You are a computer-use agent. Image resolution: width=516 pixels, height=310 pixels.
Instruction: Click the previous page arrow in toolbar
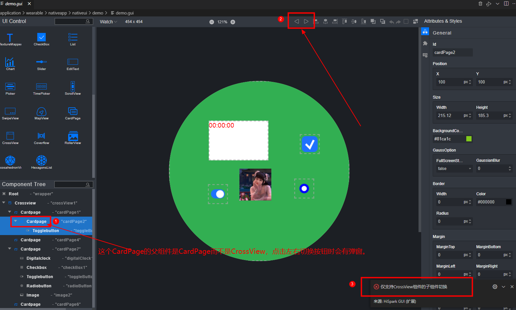[x=296, y=21]
